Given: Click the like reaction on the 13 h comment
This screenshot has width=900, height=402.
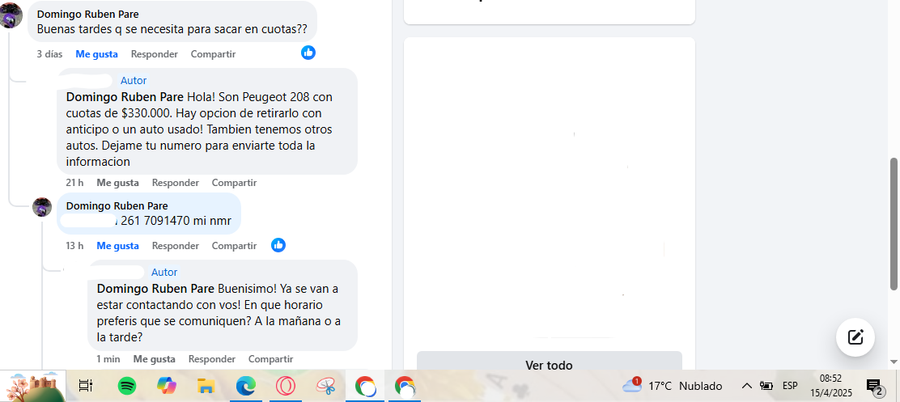Looking at the screenshot, I should (x=278, y=245).
